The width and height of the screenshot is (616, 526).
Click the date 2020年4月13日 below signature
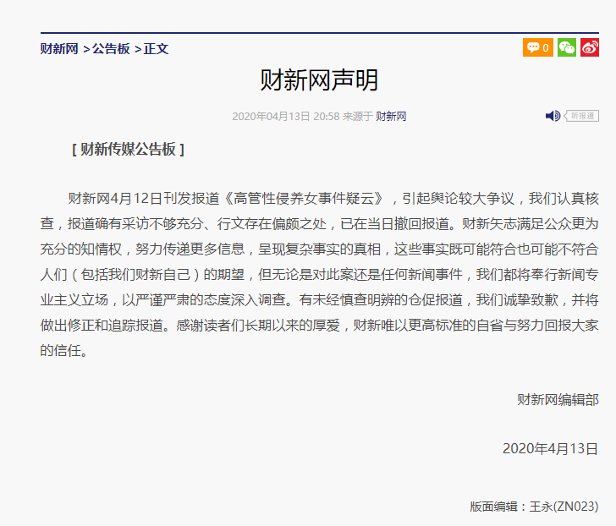tap(550, 449)
